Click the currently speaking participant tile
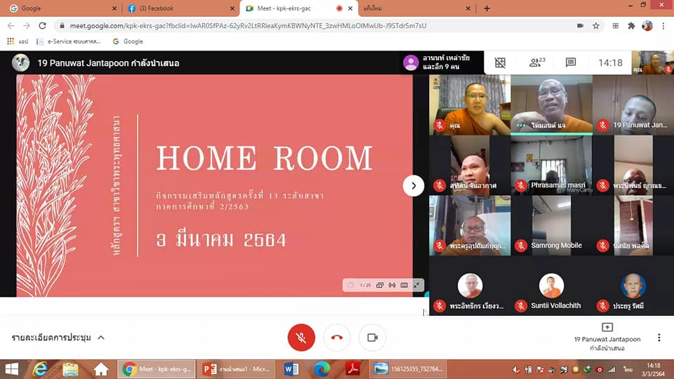674x379 pixels. 552,105
